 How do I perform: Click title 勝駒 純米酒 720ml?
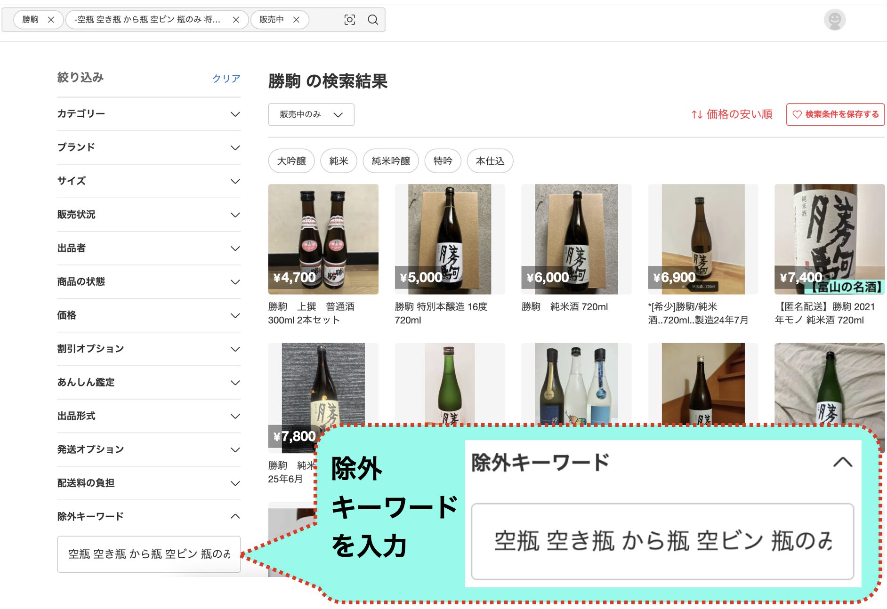(565, 307)
